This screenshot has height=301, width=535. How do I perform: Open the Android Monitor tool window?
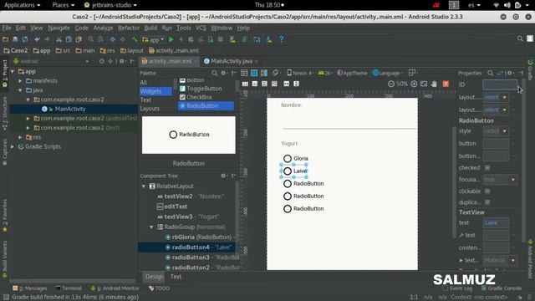[116, 288]
